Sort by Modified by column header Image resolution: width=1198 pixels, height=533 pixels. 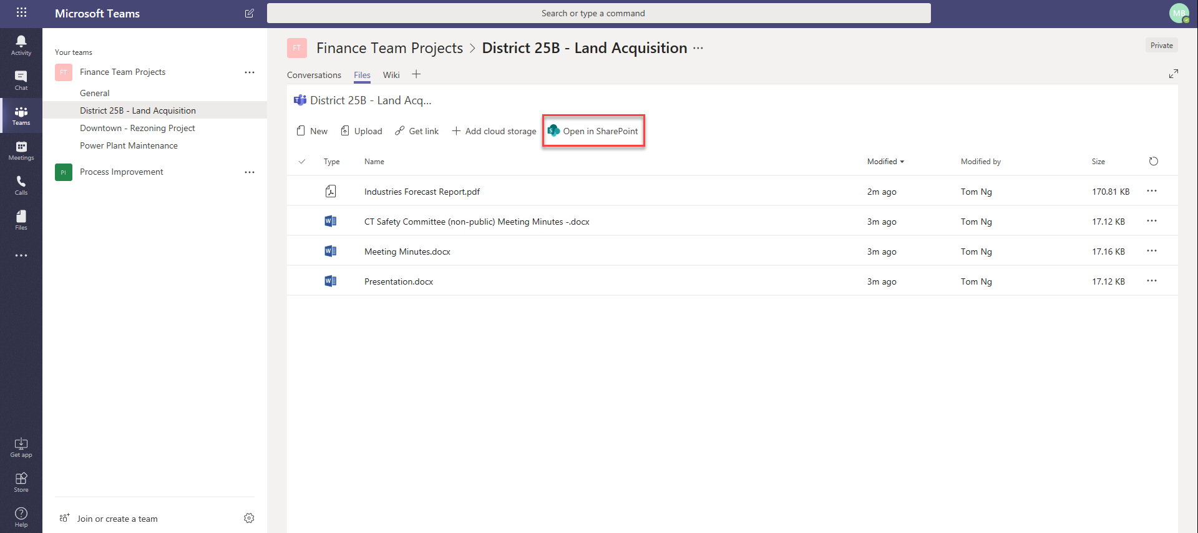(981, 162)
